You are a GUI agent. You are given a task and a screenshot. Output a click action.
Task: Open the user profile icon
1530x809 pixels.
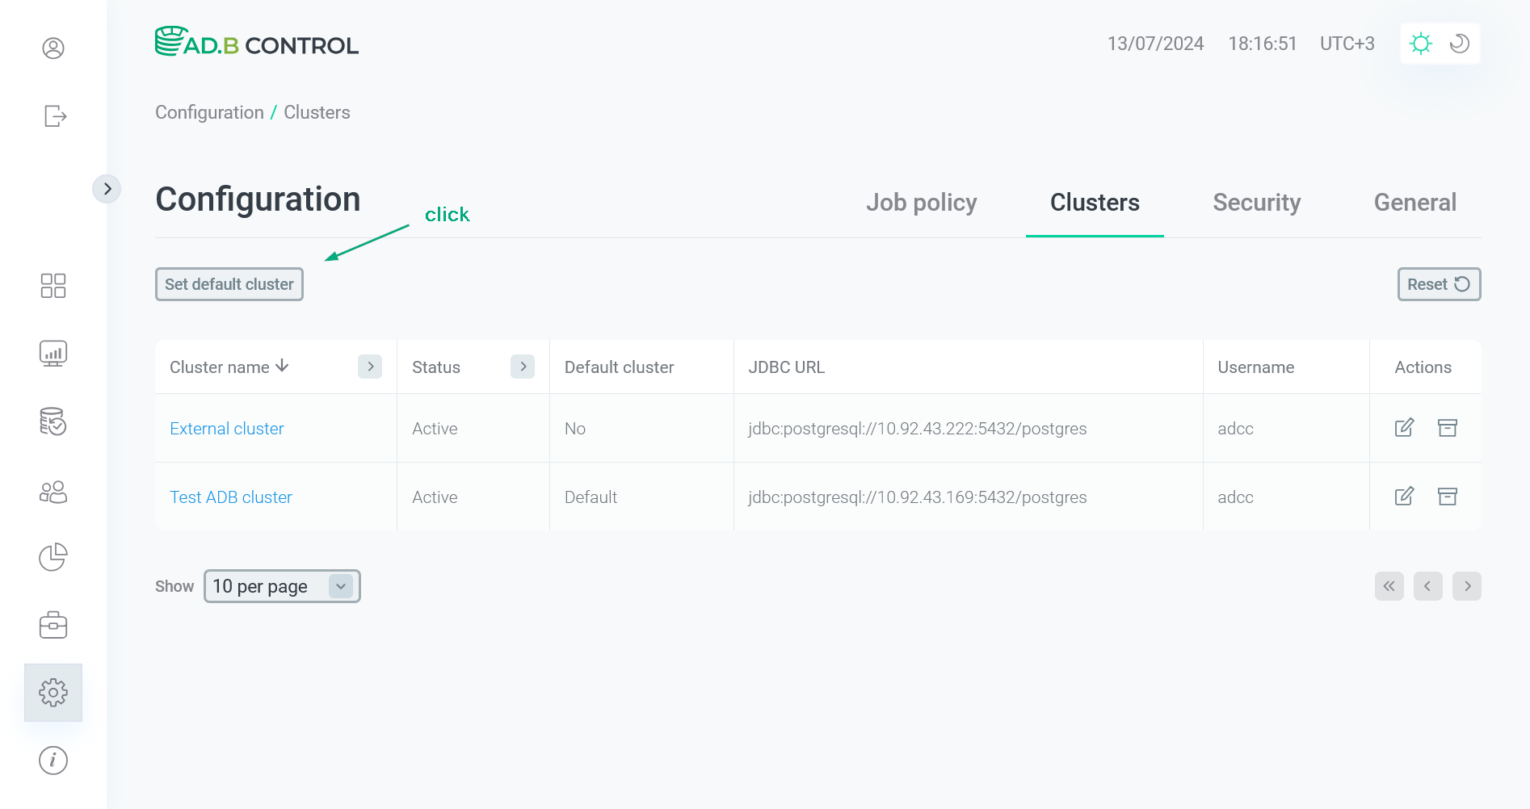[x=53, y=48]
